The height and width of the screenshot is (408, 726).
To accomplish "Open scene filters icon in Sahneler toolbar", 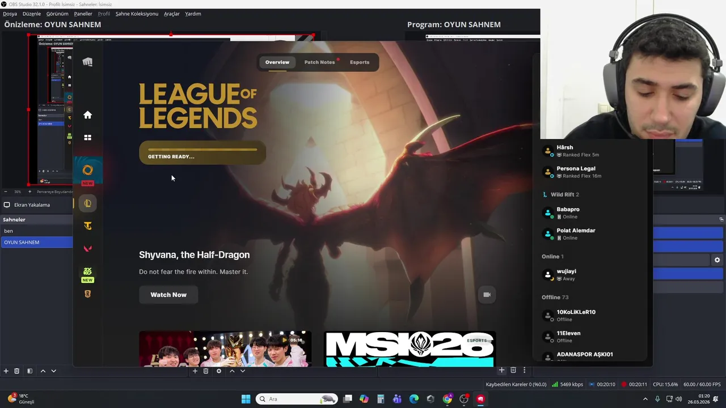I will point(29,371).
